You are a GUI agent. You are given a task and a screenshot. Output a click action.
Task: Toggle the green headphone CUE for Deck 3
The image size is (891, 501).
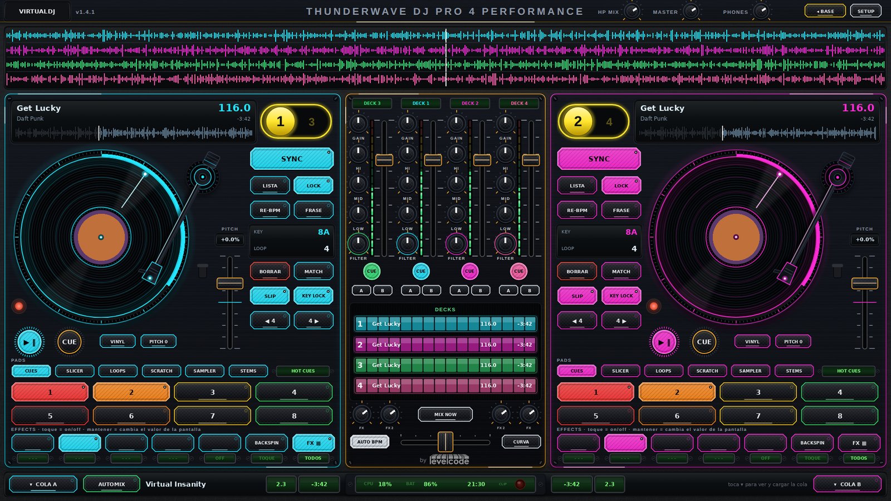[371, 271]
